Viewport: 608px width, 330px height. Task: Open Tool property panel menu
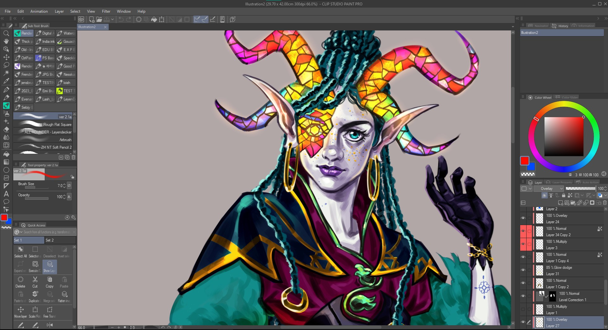(x=16, y=165)
